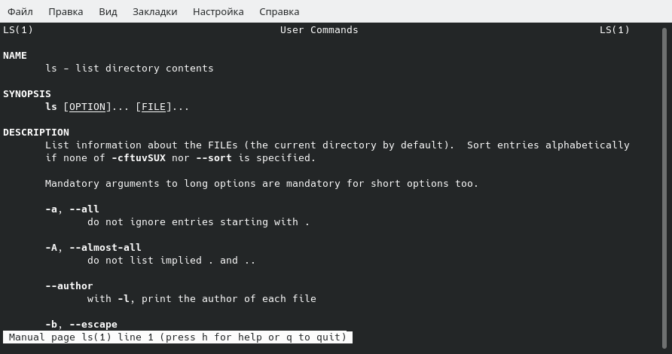Click the --all option text
This screenshot has height=354, width=672.
[x=84, y=209]
